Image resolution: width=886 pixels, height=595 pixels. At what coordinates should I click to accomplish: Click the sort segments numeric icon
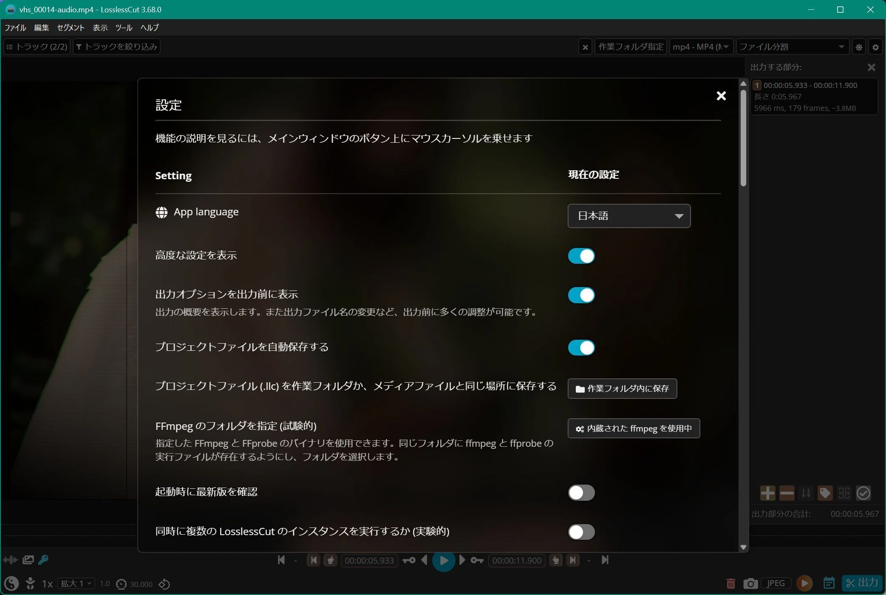click(x=806, y=493)
